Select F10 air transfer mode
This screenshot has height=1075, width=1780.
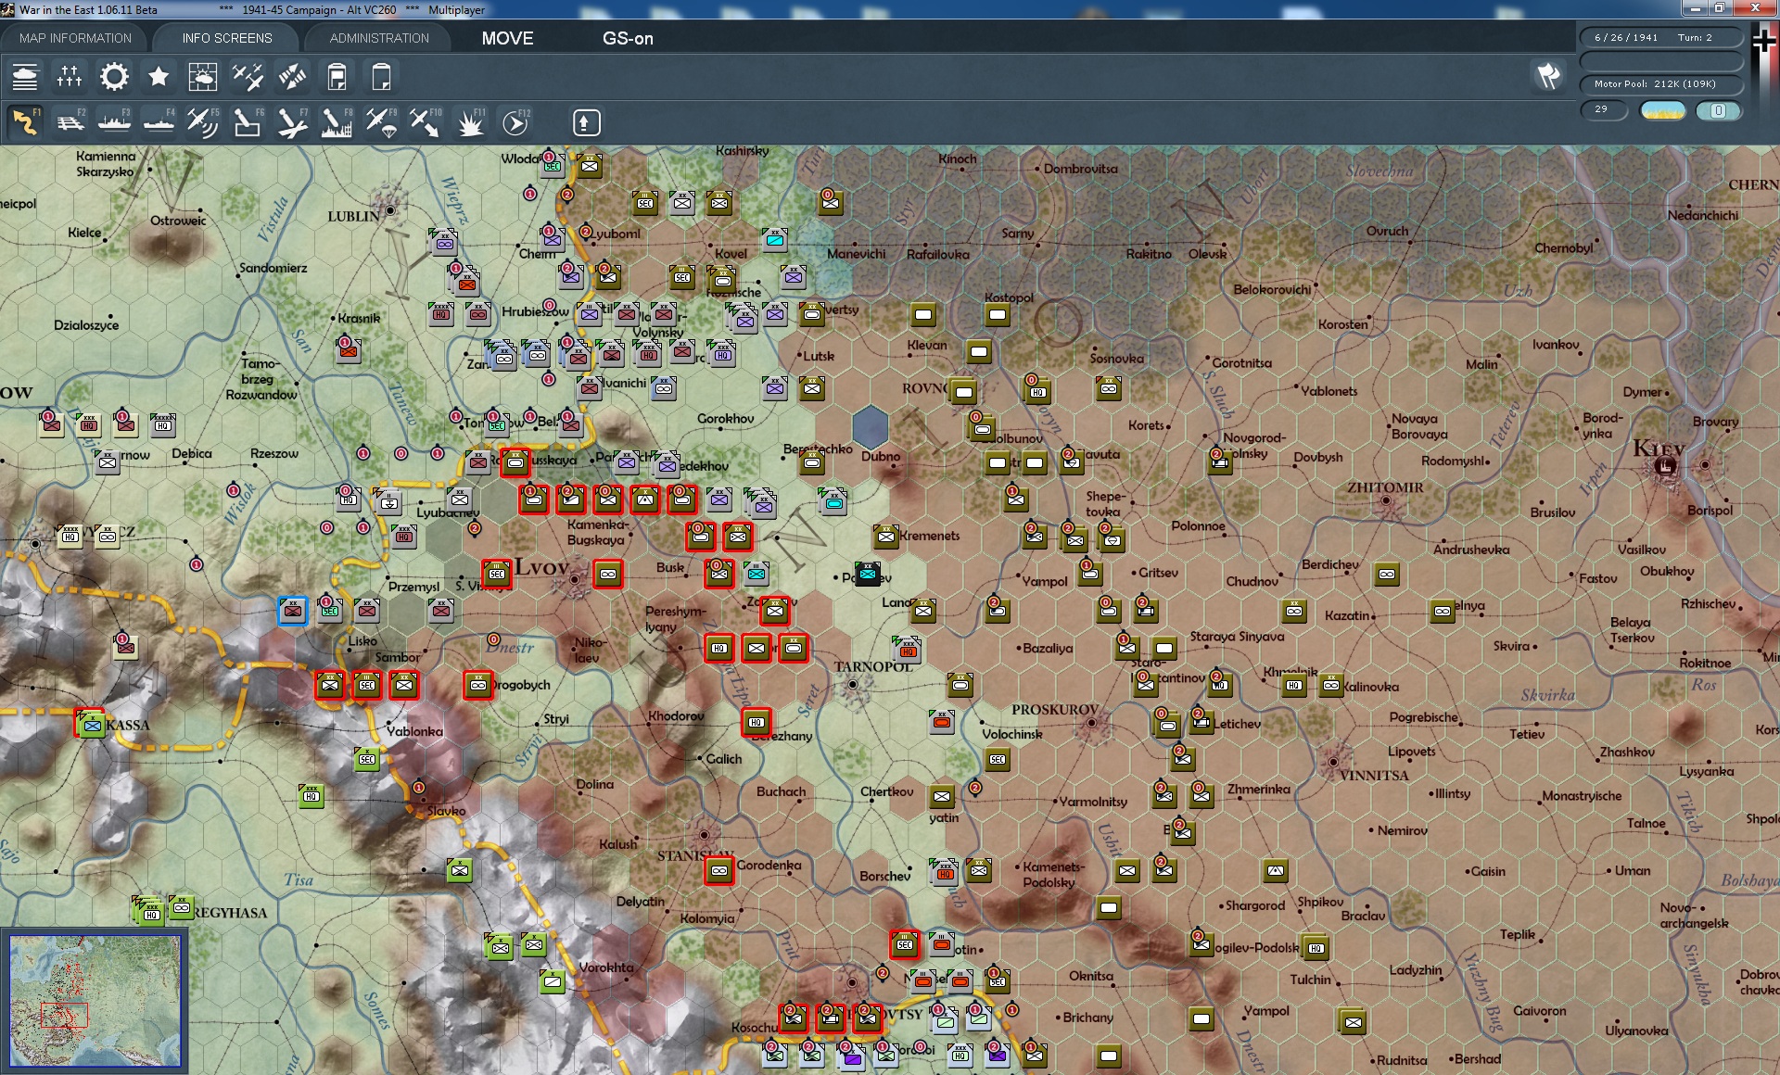[426, 122]
